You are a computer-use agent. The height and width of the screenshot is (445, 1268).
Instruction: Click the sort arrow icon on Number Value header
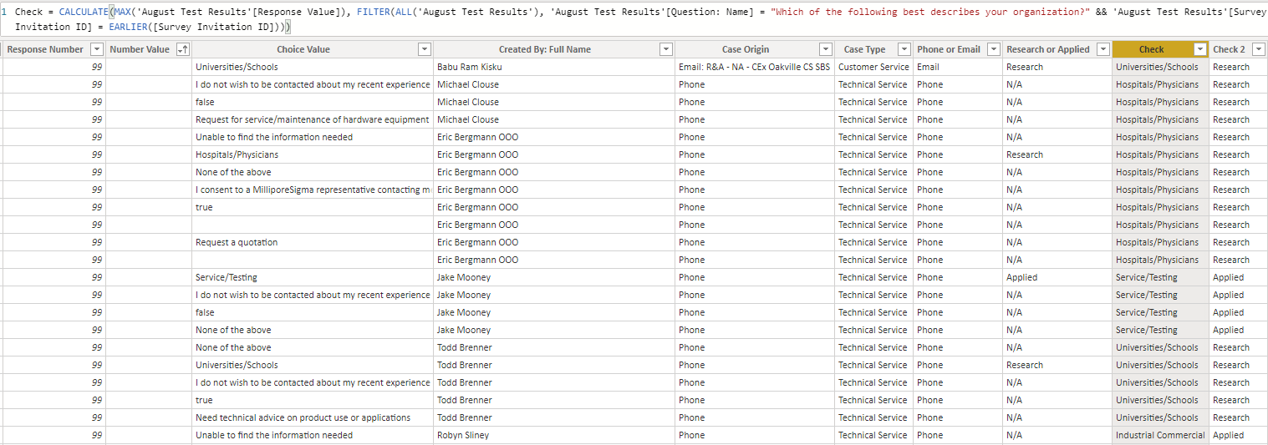tap(183, 49)
